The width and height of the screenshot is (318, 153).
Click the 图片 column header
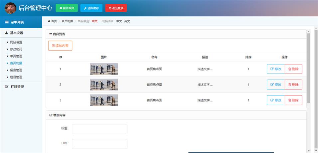coord(104,57)
